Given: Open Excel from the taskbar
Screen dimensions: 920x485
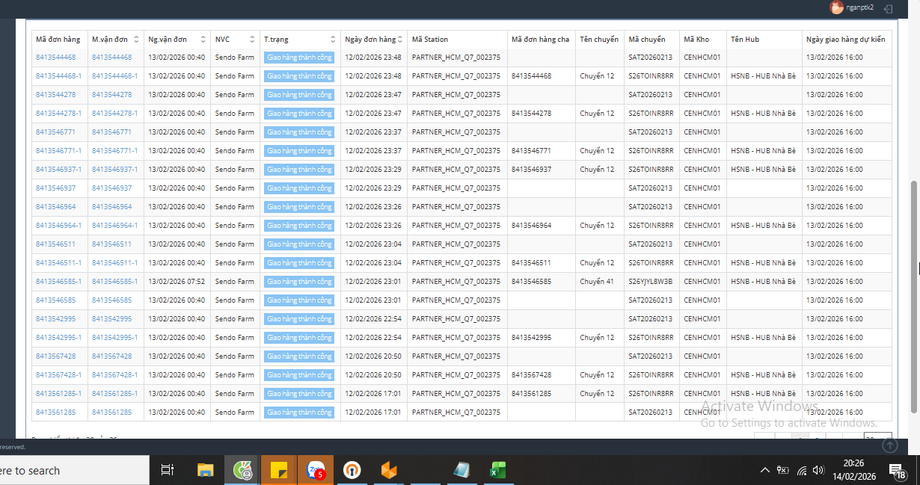Looking at the screenshot, I should pos(497,470).
